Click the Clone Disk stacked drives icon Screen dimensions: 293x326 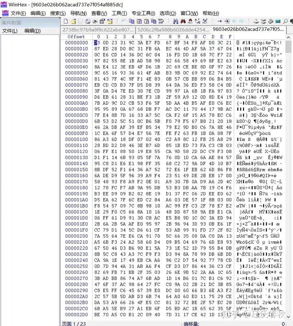263,21
